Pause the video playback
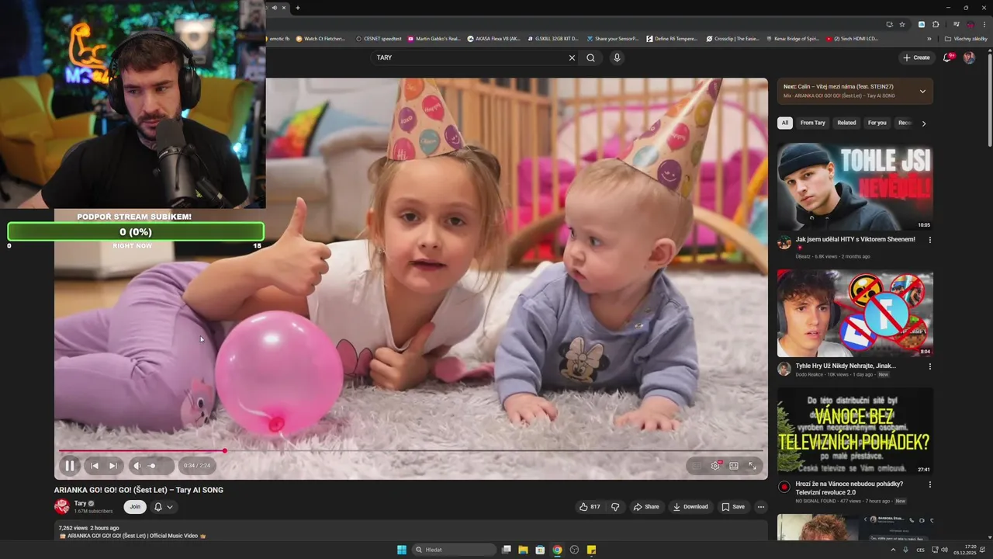The height and width of the screenshot is (559, 993). (x=70, y=466)
